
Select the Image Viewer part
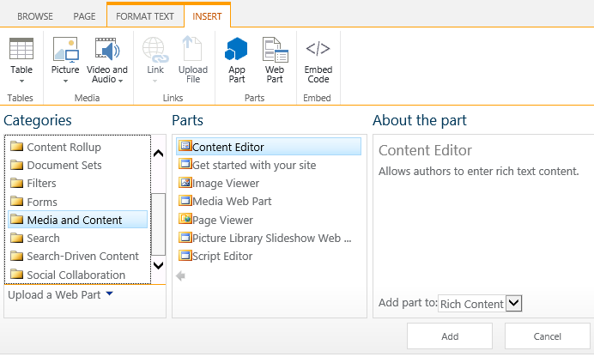pos(225,183)
